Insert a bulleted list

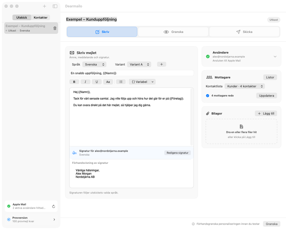121,82
